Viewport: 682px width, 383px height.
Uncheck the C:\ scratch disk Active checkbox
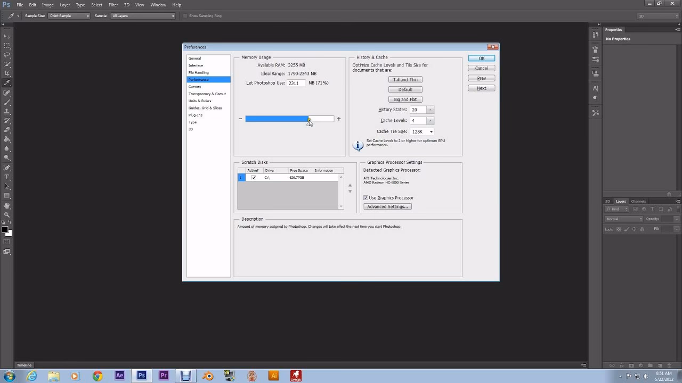254,177
